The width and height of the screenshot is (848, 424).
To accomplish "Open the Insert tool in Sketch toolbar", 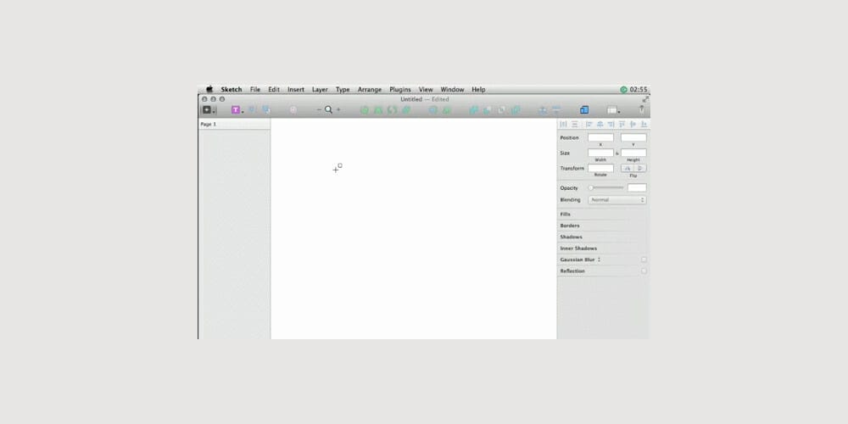I will pos(209,109).
